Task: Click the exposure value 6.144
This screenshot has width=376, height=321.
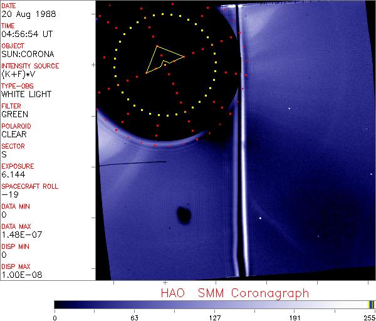Action: tap(13, 174)
